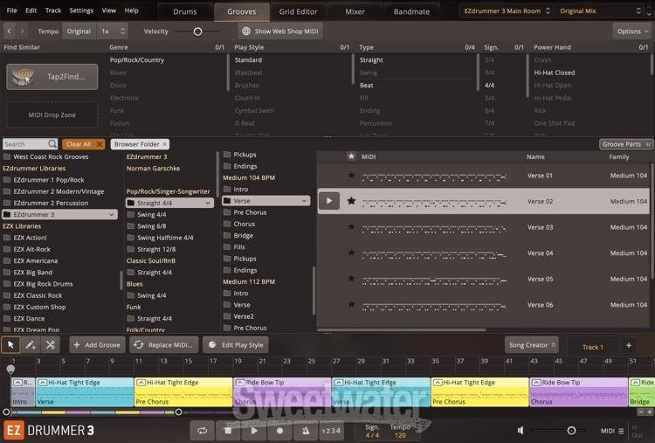Collapse the Song Creator panel
The image size is (655, 443).
531,345
